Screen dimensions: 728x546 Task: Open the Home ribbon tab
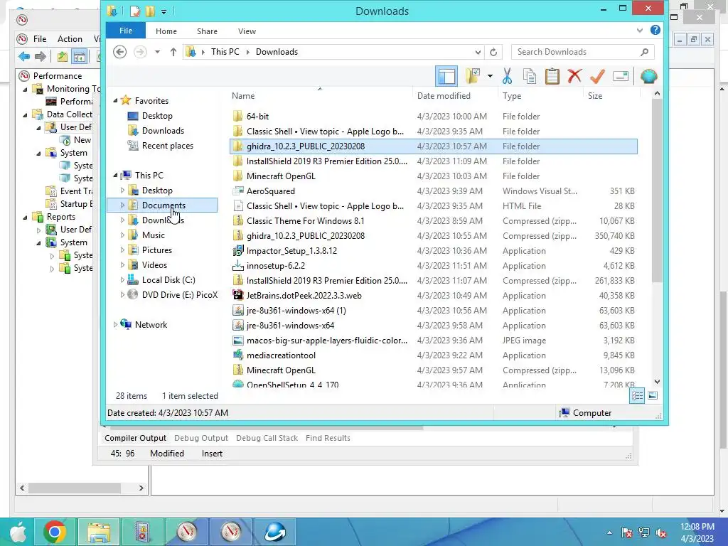click(x=166, y=31)
